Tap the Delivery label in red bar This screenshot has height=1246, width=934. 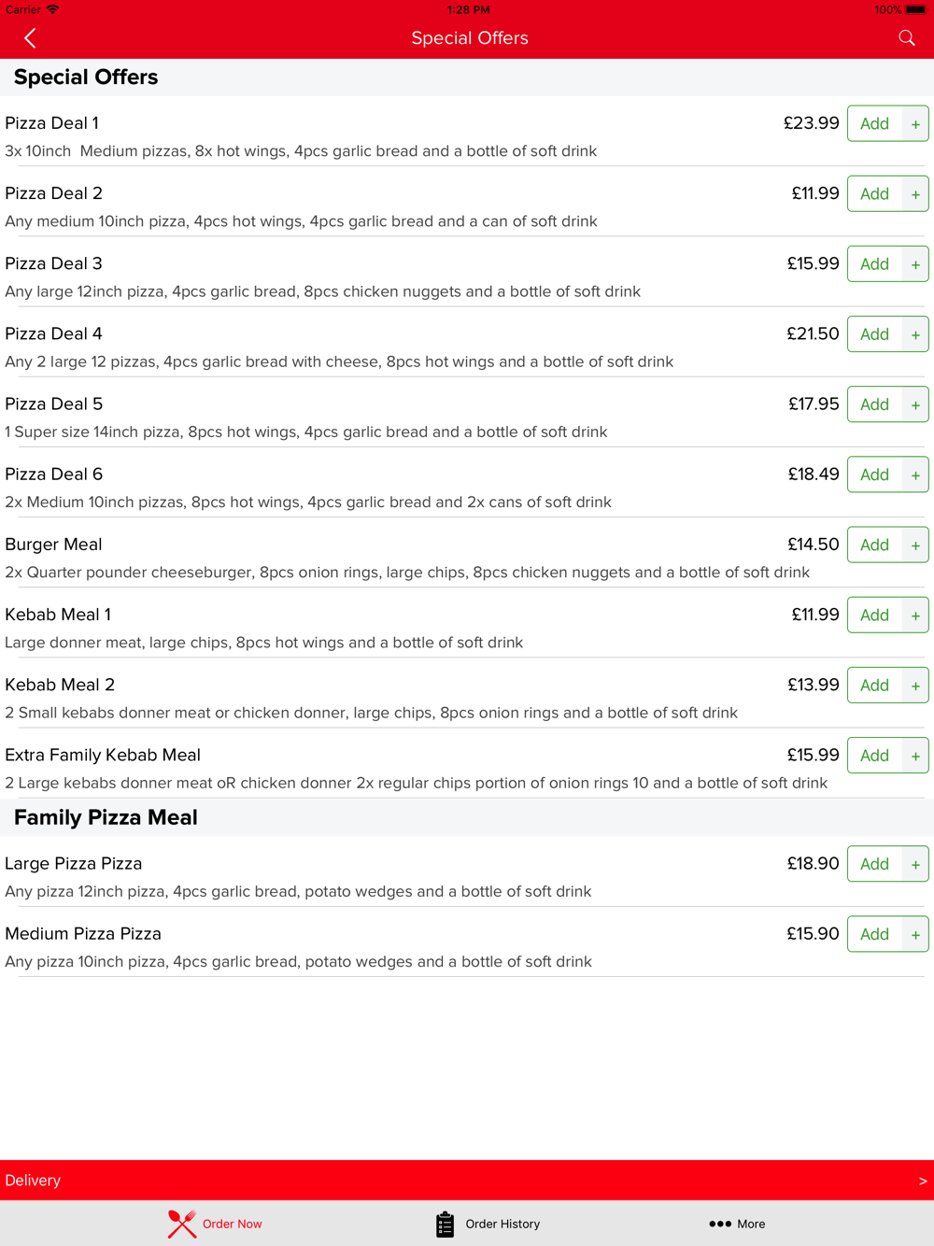33,1181
